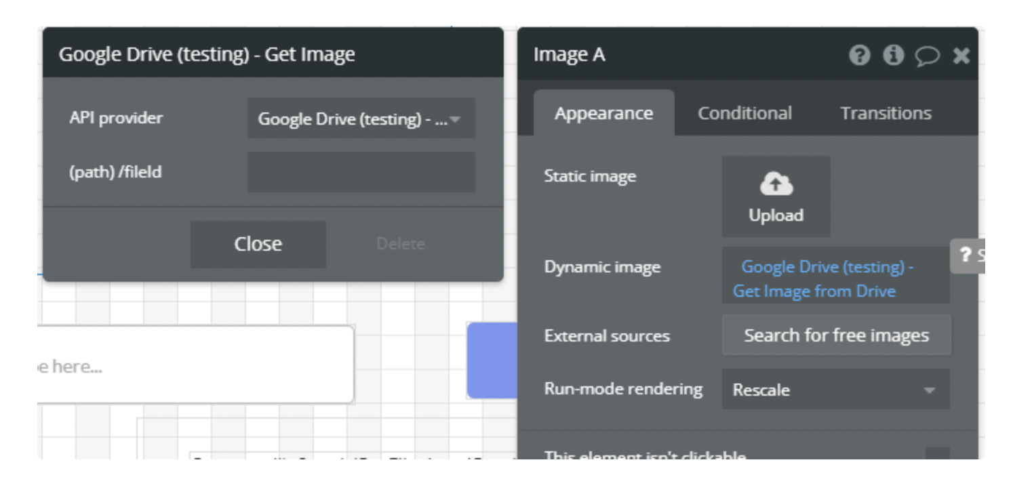Go to the Transitions tab
The height and width of the screenshot is (477, 1032).
point(886,113)
